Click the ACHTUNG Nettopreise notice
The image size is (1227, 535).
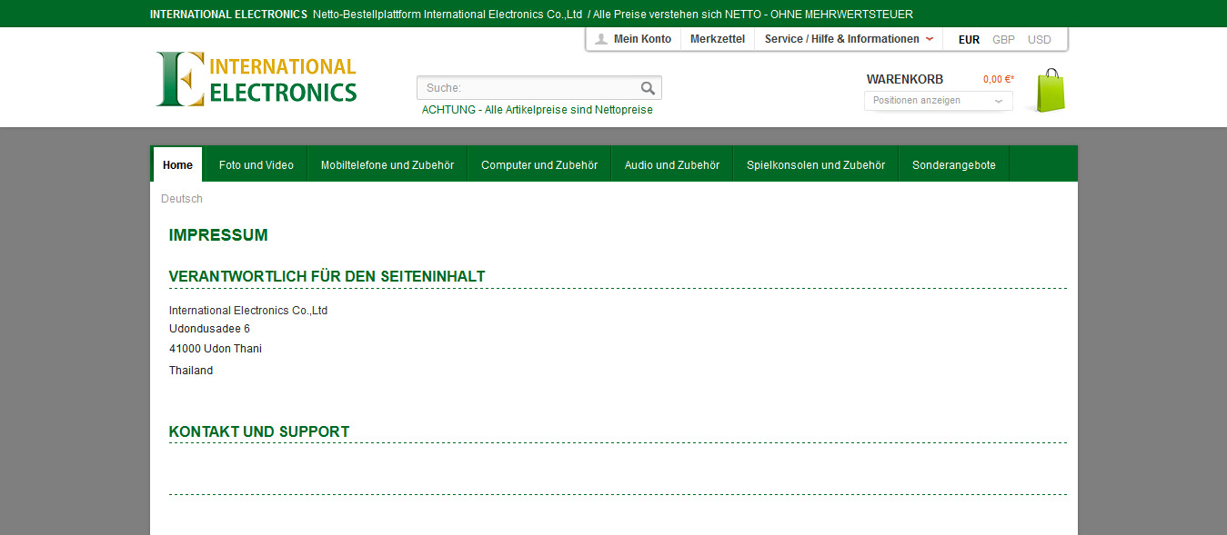coord(538,110)
